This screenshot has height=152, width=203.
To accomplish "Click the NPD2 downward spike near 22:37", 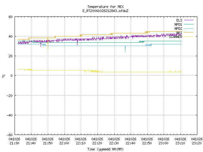I will click(x=125, y=49).
